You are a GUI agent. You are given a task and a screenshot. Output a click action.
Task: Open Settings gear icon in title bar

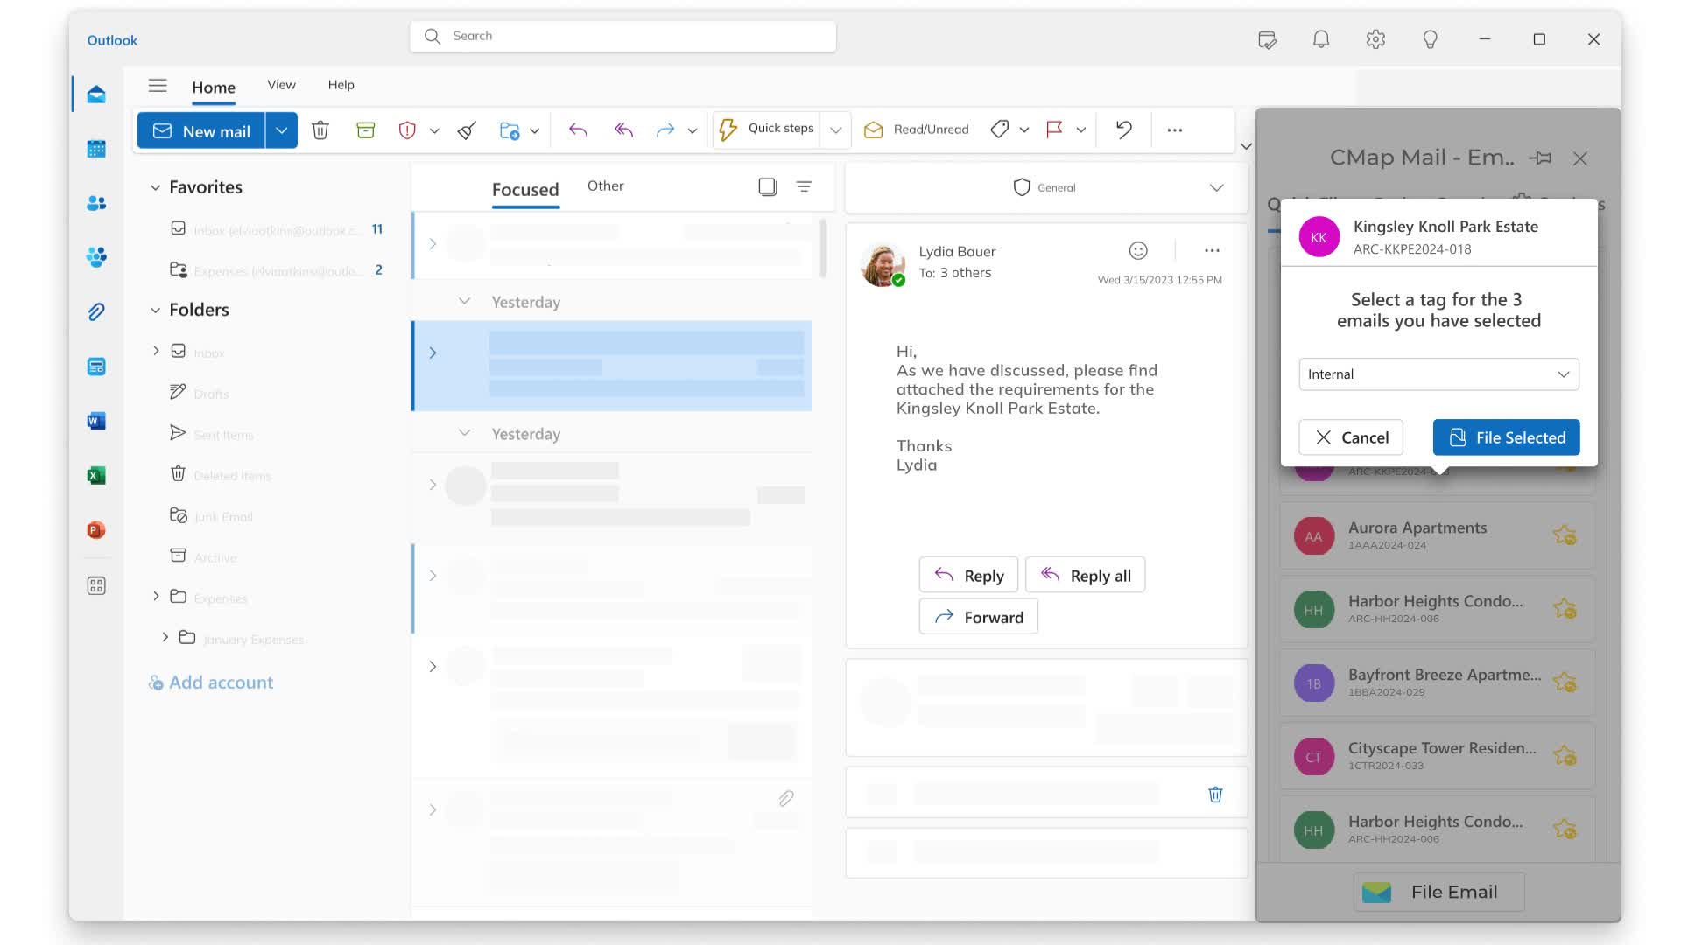coord(1375,39)
